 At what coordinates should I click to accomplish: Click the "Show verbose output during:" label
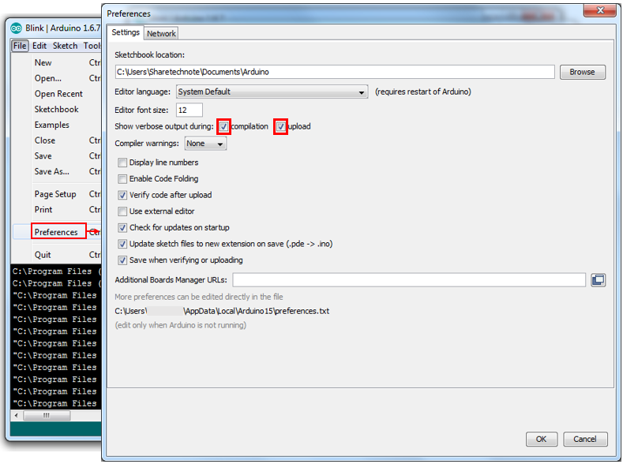[x=164, y=126]
